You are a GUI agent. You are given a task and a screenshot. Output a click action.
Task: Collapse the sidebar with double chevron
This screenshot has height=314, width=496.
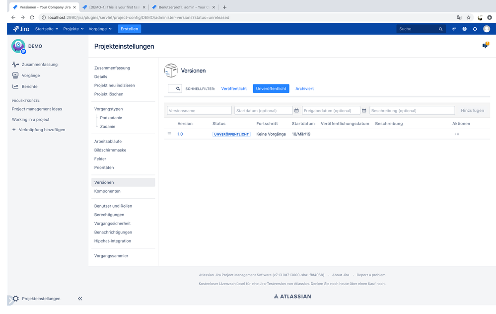(x=80, y=299)
